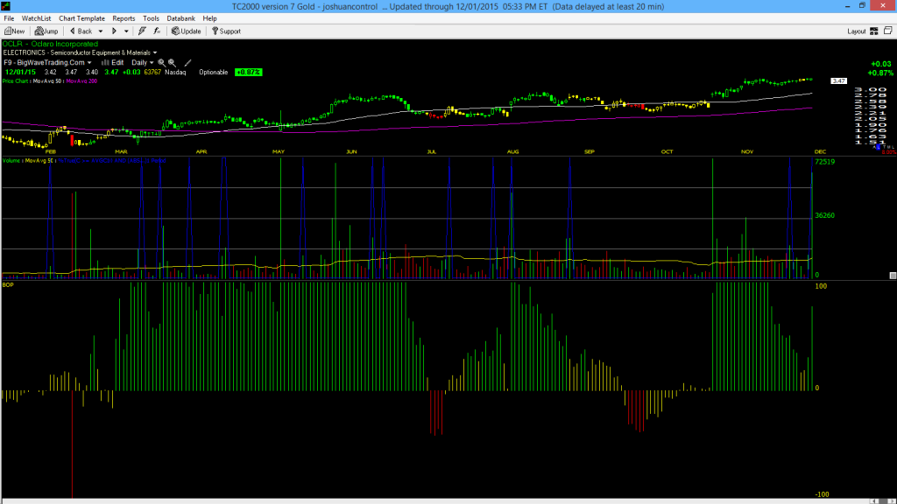
Task: Open the lightning bolt scan tool
Action: (142, 31)
